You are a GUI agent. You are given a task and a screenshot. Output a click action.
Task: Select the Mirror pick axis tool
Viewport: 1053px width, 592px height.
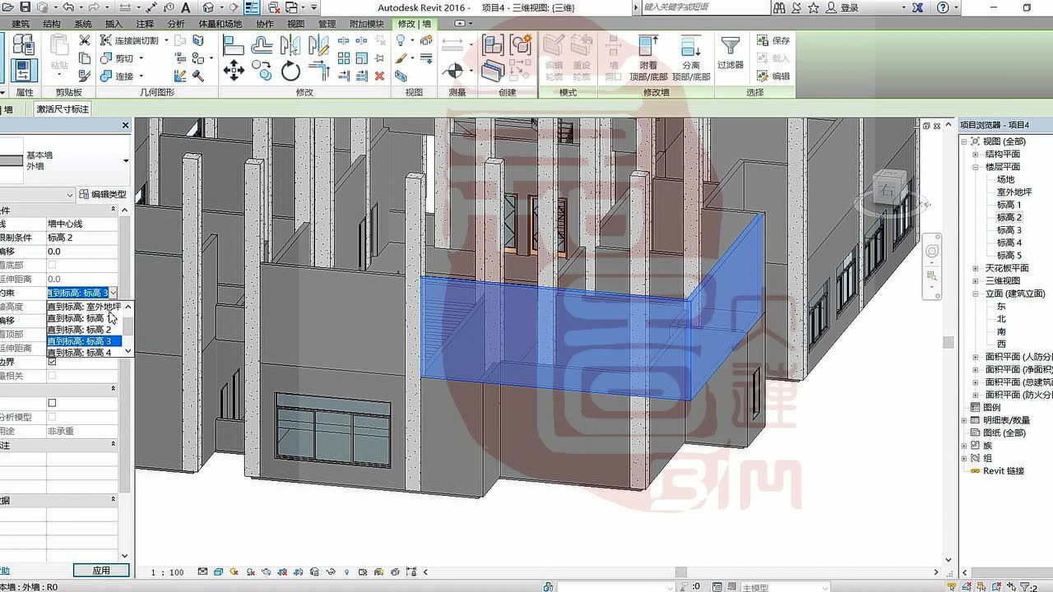pos(290,45)
